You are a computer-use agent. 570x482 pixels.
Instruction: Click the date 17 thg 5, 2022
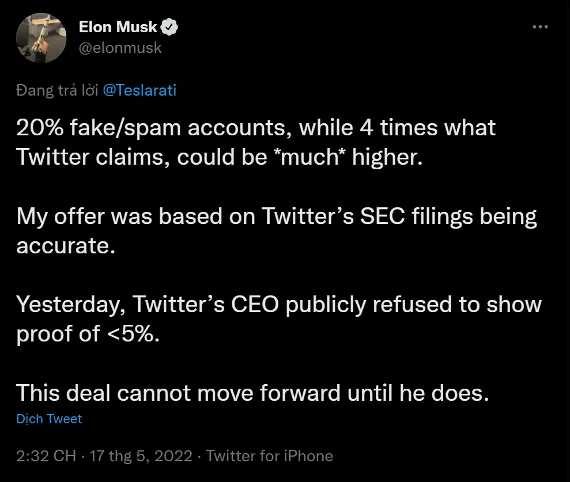141,456
